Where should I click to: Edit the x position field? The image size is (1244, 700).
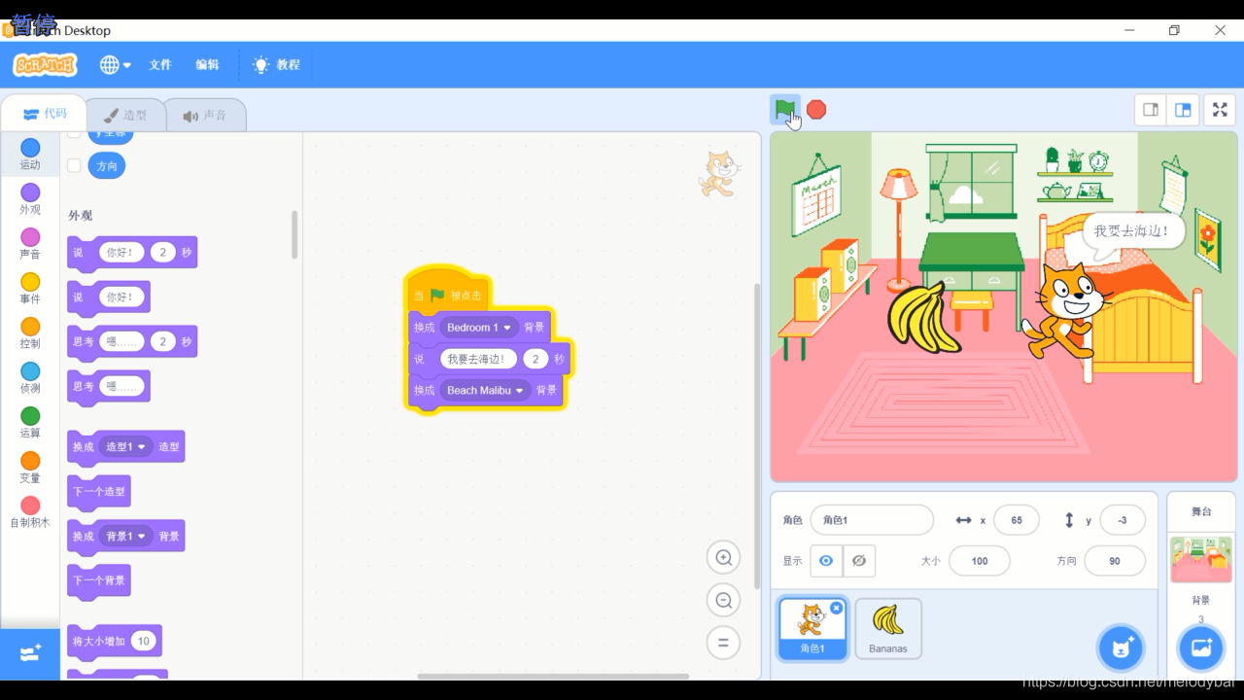[x=1016, y=520]
